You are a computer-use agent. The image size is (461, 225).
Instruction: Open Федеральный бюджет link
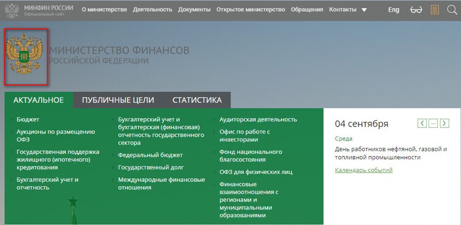click(x=151, y=155)
